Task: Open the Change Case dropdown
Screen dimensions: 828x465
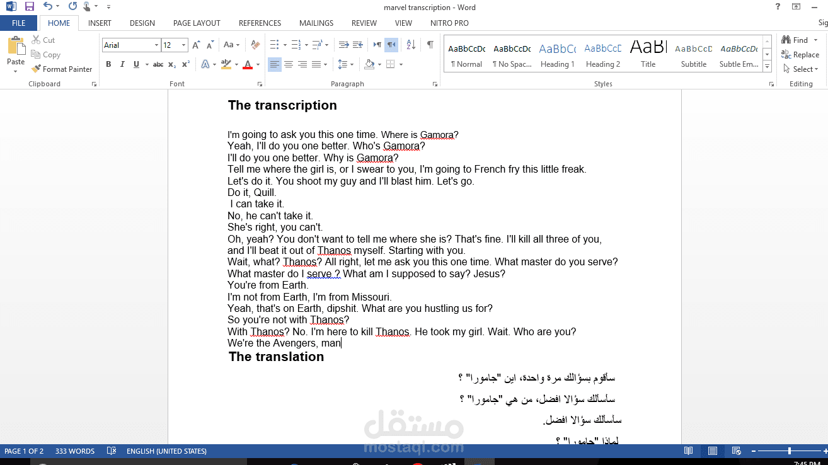Action: [x=232, y=45]
